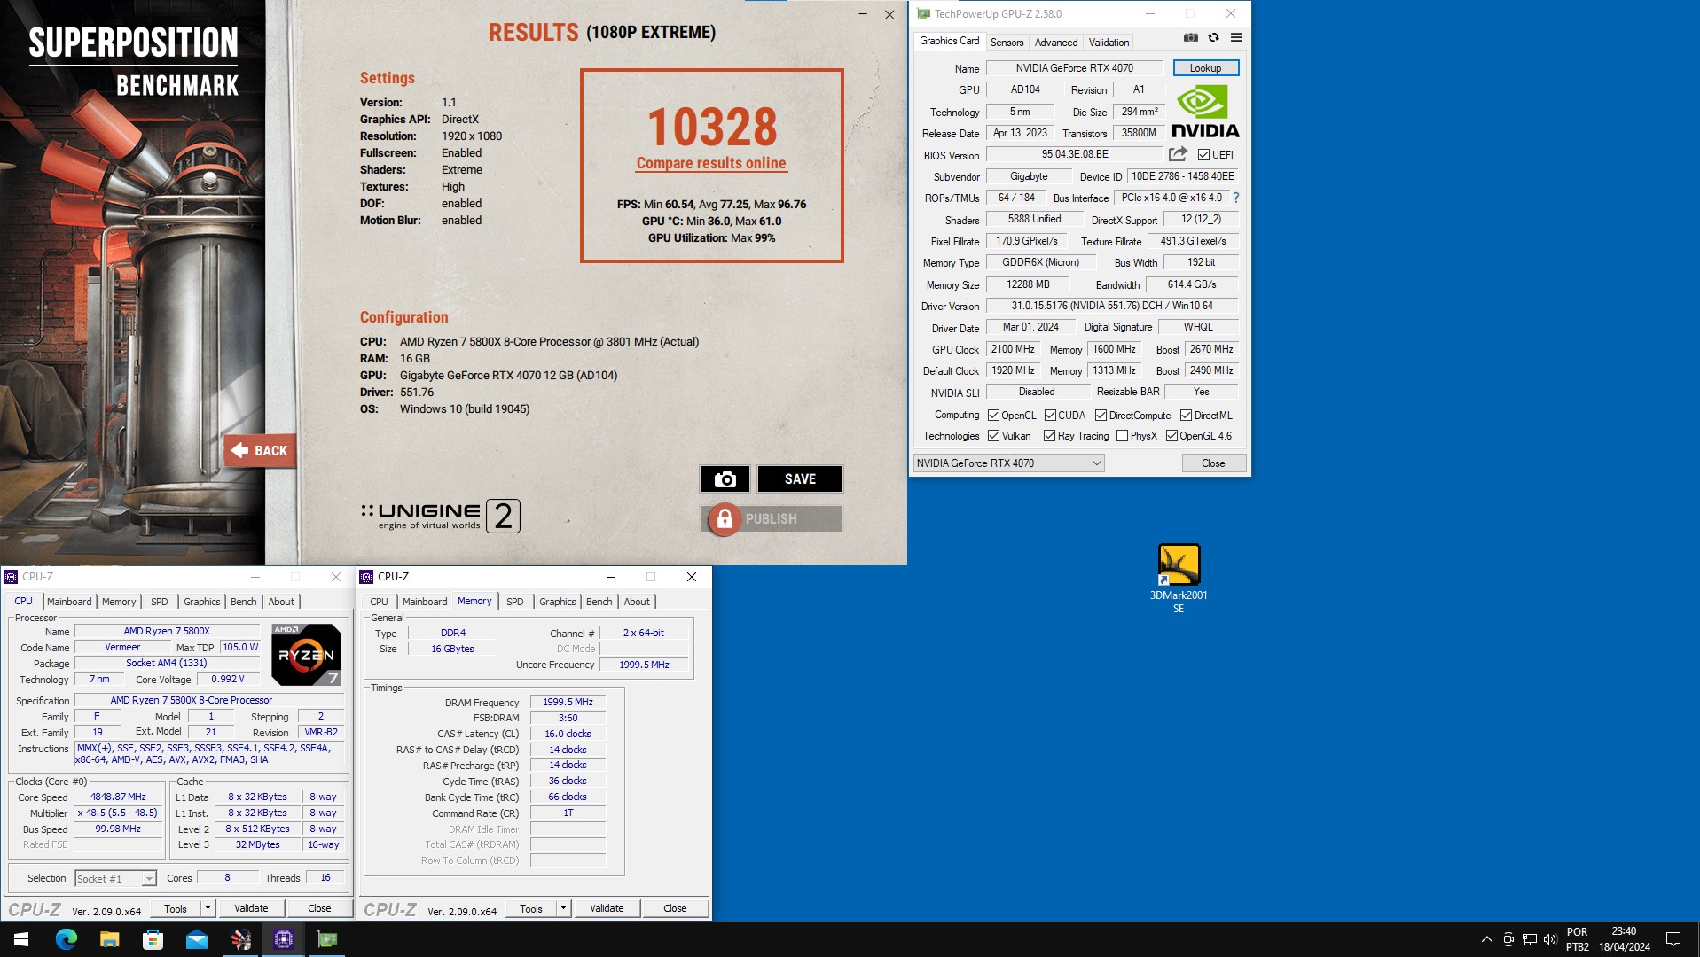
Task: Toggle the Ray Tracing checkbox
Action: tap(1050, 436)
